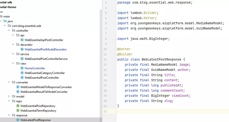This screenshot has height=122, width=229.
Task: Collapse the repo package node
Action: pos(9,101)
